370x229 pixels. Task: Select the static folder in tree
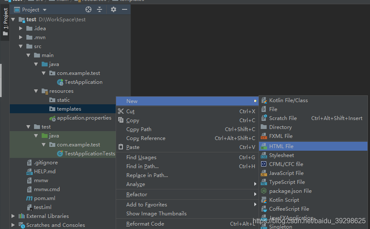click(x=63, y=100)
